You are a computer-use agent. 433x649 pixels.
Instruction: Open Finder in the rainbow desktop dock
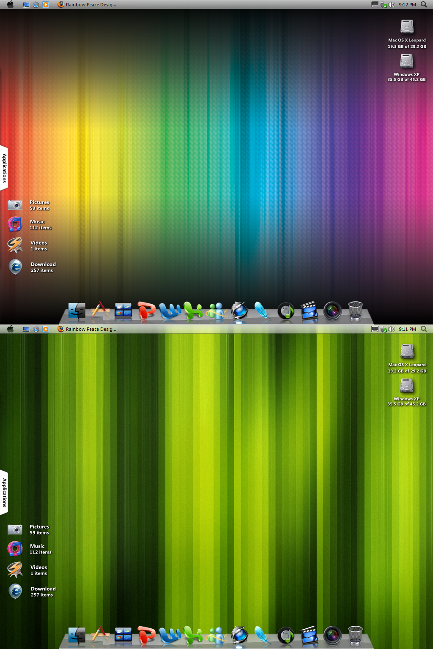tap(77, 311)
